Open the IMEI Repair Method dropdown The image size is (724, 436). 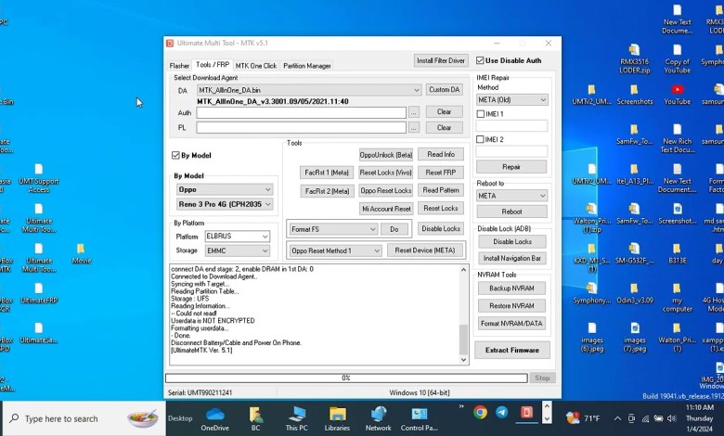(x=511, y=99)
